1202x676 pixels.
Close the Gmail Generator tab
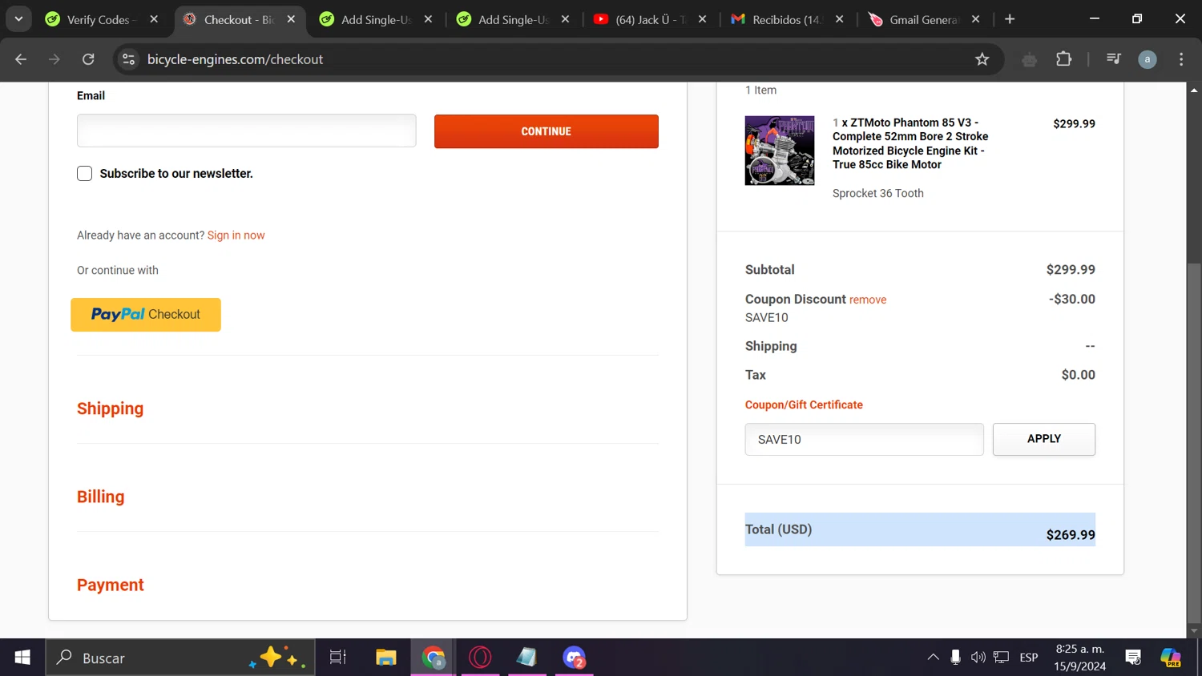[975, 19]
